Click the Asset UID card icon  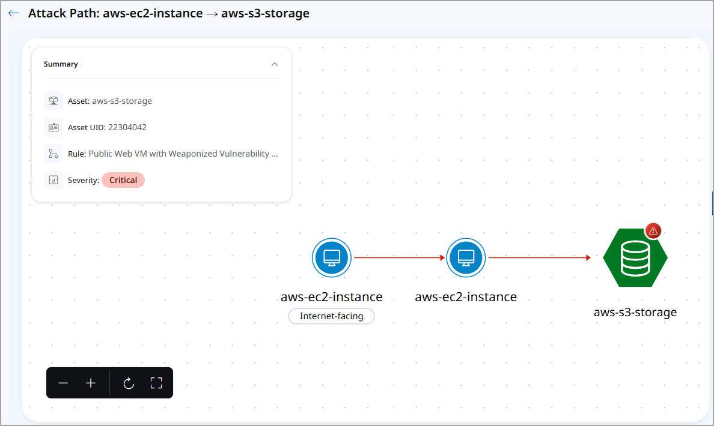click(x=53, y=127)
